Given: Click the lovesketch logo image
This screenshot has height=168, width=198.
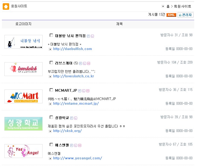Looking at the screenshot, I should click(x=23, y=69).
